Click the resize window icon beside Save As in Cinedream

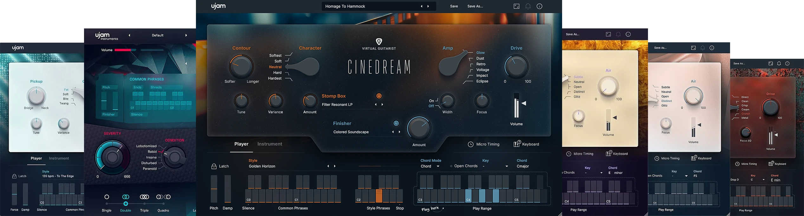[516, 6]
